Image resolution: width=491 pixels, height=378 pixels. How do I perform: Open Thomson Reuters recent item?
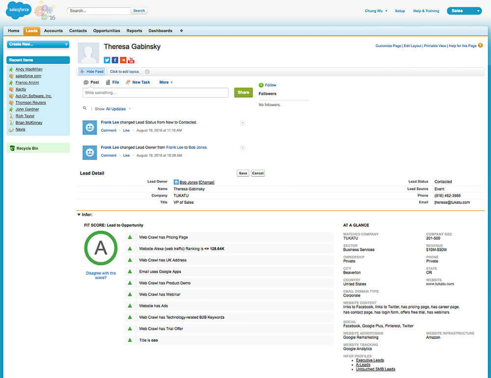(x=30, y=103)
